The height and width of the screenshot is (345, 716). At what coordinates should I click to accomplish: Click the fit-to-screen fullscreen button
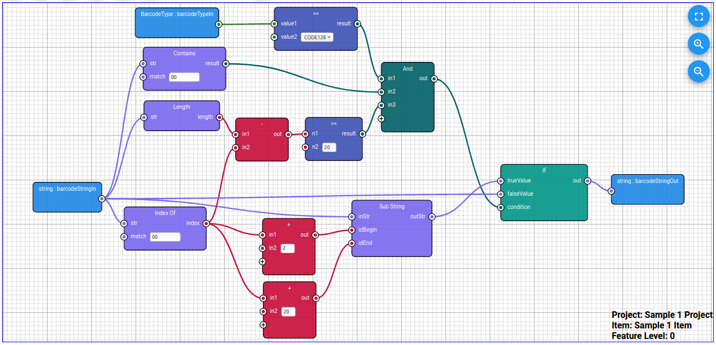698,16
